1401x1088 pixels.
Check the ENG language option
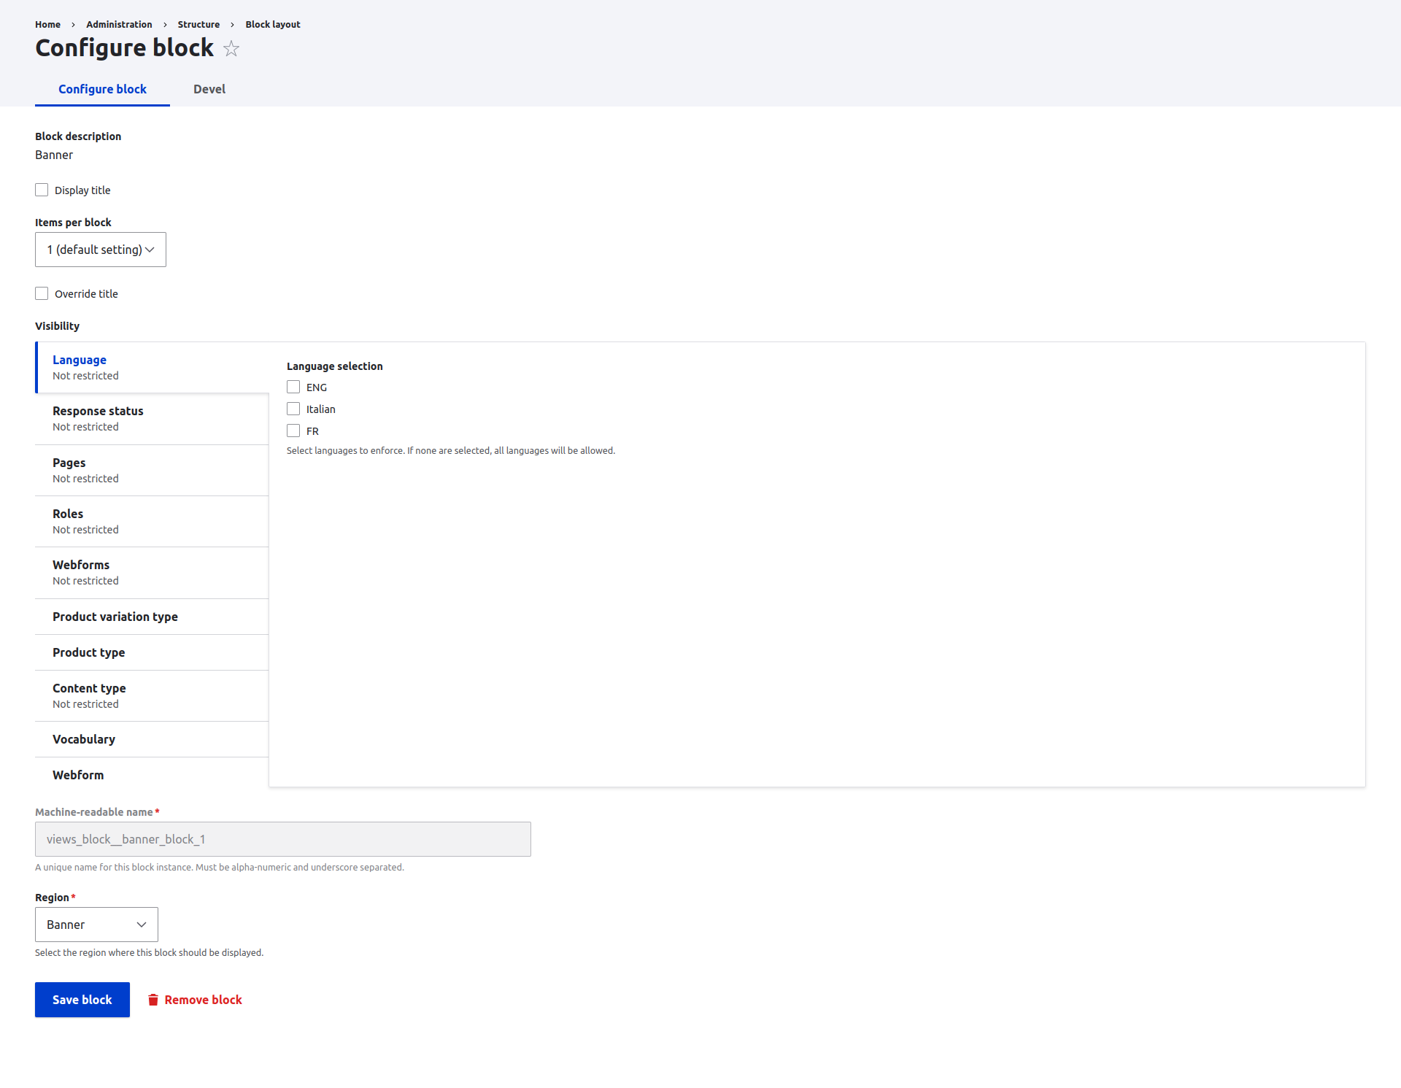click(293, 387)
